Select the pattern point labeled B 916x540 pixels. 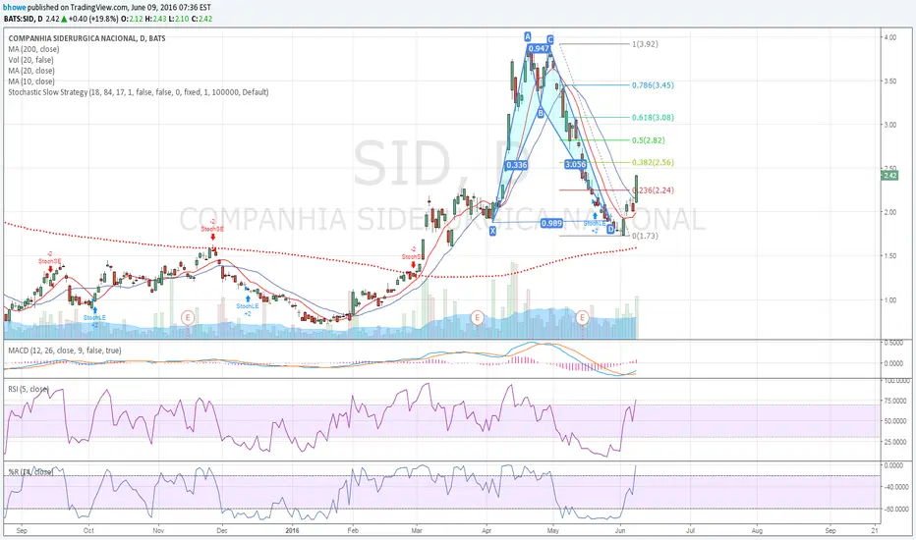[541, 113]
